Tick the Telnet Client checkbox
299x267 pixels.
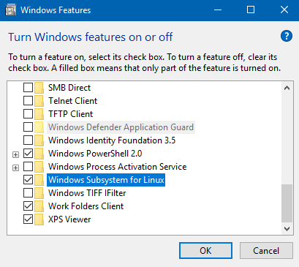[x=28, y=100]
